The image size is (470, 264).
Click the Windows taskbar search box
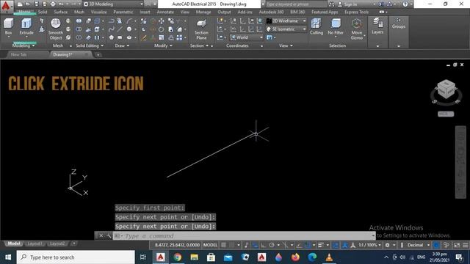coord(76,257)
